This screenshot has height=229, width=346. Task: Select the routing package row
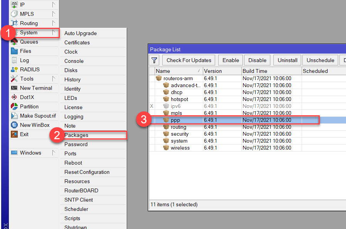(248, 127)
